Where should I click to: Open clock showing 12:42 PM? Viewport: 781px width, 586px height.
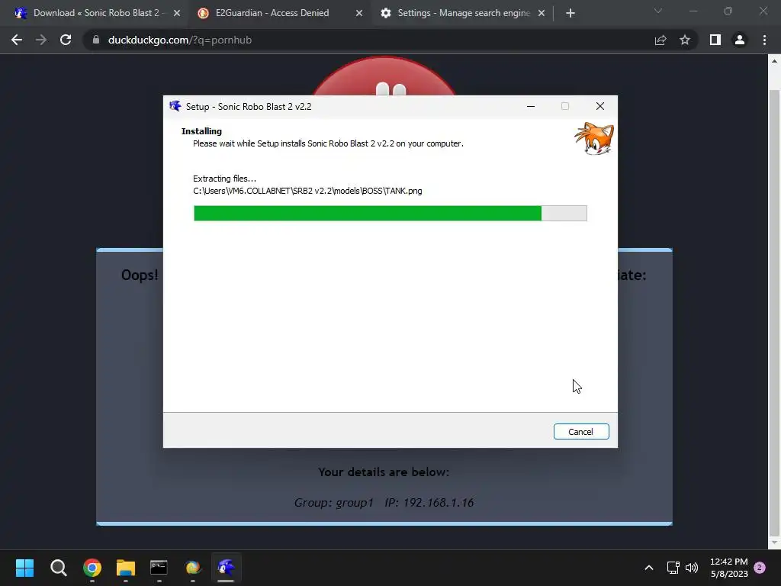[729, 568]
